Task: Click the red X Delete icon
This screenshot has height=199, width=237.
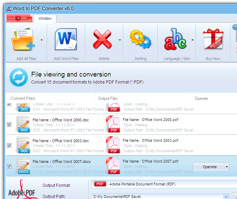Action: click(102, 39)
